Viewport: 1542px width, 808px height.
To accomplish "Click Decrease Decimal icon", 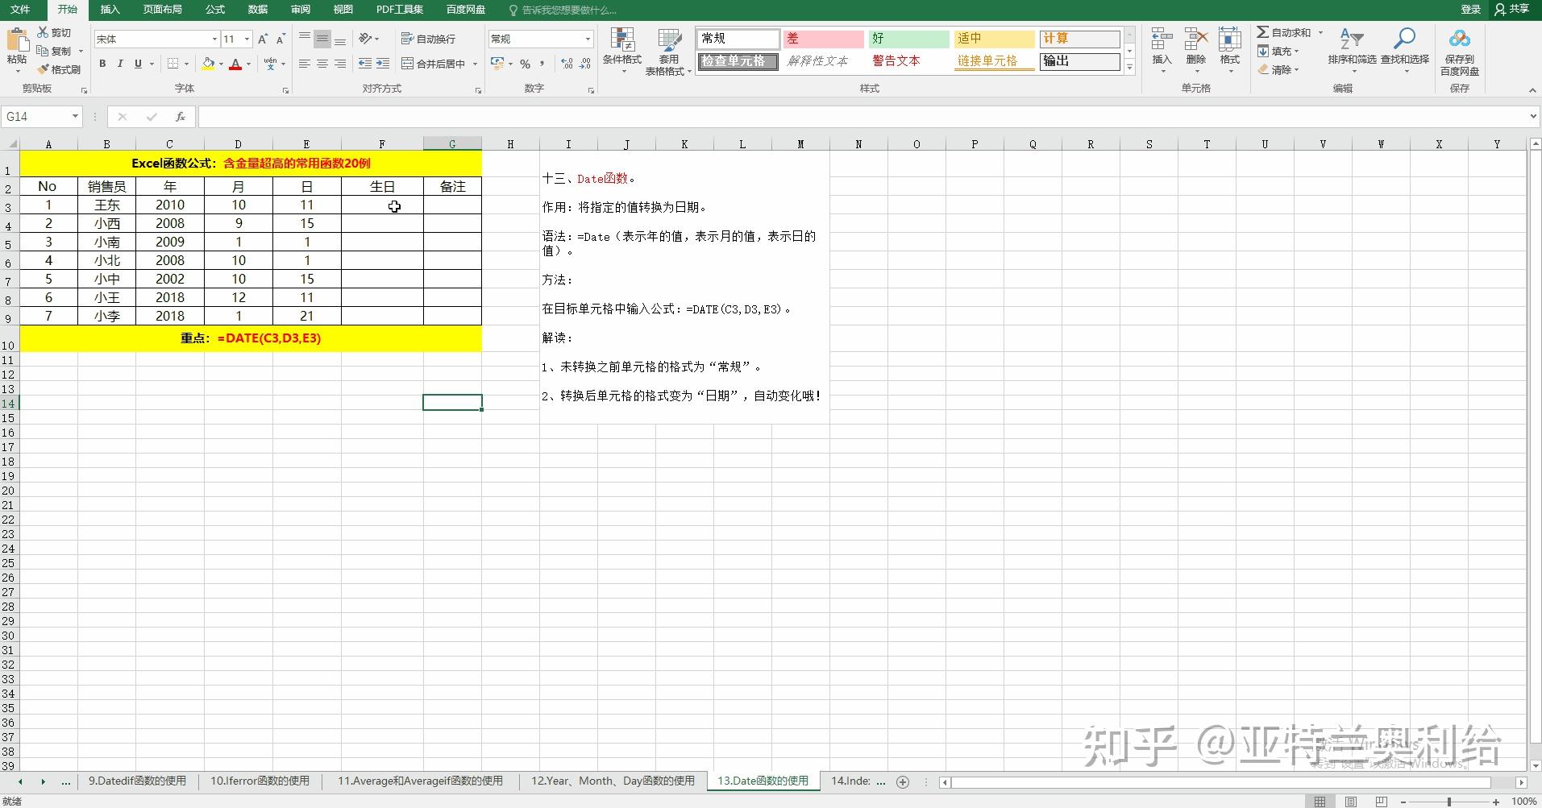I will coord(585,64).
